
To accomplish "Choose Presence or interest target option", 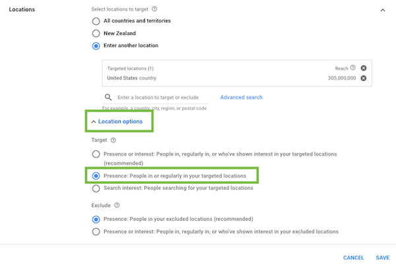I will 96,154.
